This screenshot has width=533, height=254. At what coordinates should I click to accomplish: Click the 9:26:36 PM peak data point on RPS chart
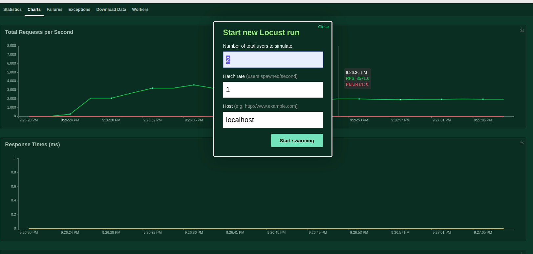point(194,85)
